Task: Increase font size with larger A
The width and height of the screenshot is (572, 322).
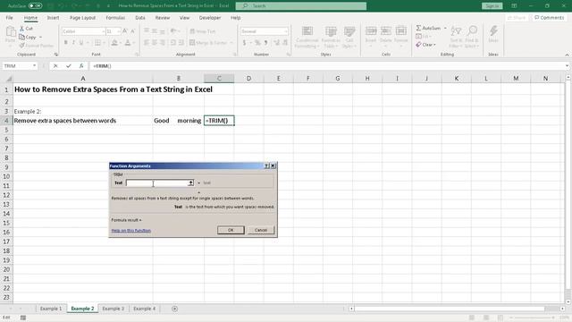Action: tap(125, 31)
